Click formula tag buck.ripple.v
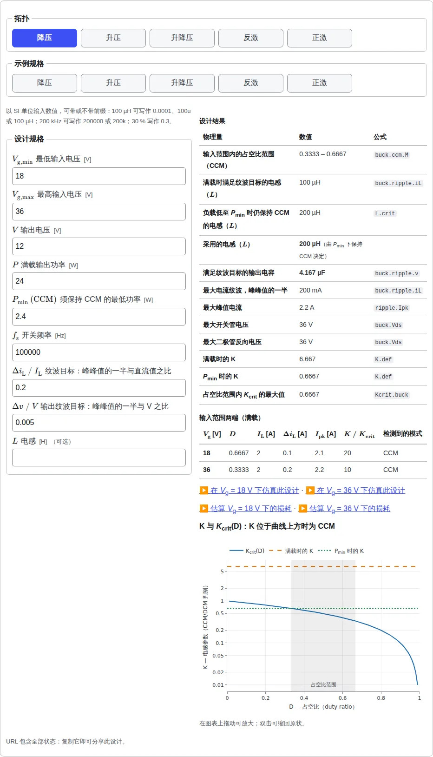Image resolution: width=433 pixels, height=757 pixels. pyautogui.click(x=397, y=273)
